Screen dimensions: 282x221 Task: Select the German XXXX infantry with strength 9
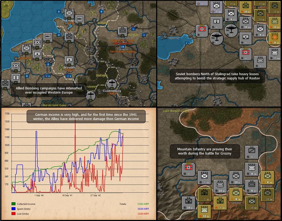[x=260, y=31]
